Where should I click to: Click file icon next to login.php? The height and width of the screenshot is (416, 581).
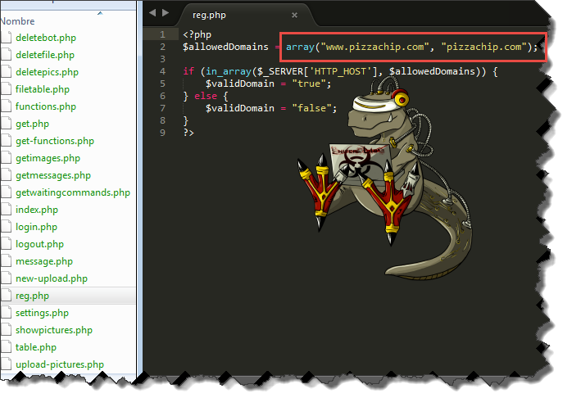pos(6,227)
